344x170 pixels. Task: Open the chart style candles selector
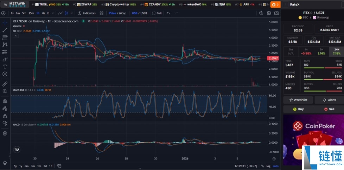click(x=66, y=13)
